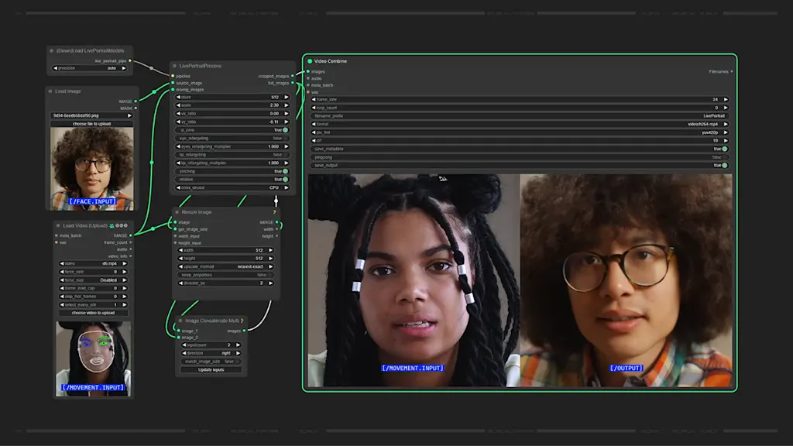Open the format video/h264-mp4 dropdown
793x446 pixels.
(x=520, y=124)
